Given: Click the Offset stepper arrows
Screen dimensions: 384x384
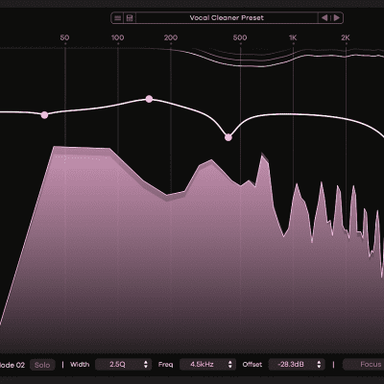Looking at the screenshot, I should 319,364.
